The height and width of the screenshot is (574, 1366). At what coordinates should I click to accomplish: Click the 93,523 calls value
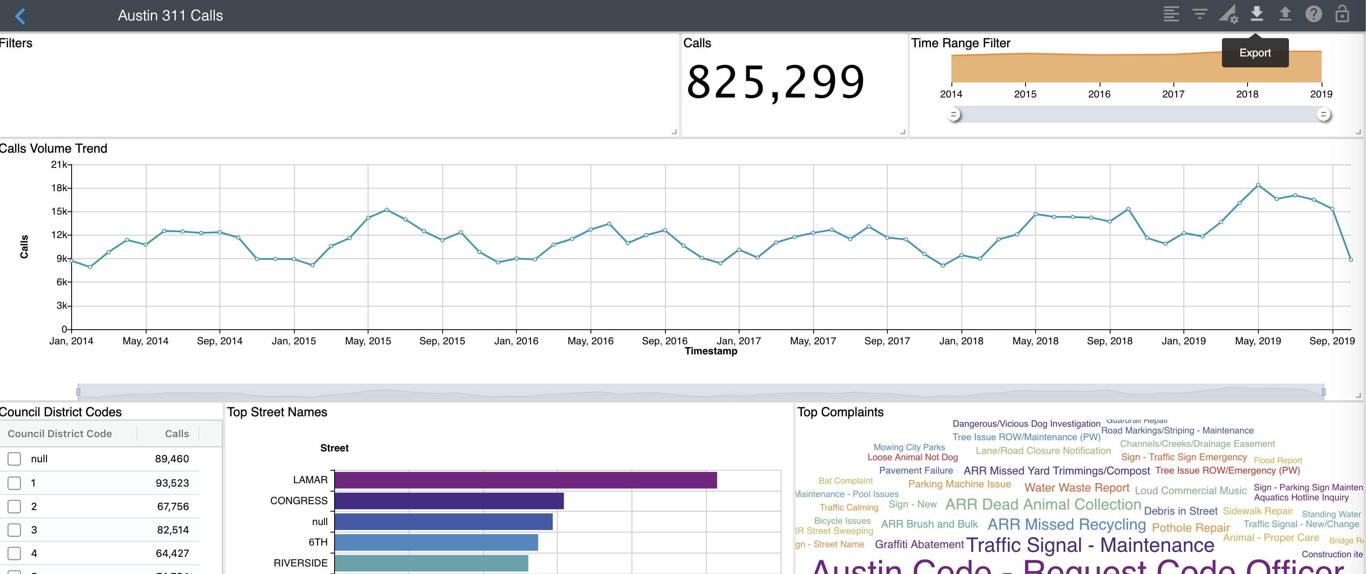[x=172, y=483]
